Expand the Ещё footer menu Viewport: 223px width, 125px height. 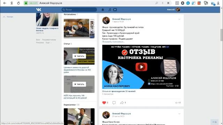point(48,42)
